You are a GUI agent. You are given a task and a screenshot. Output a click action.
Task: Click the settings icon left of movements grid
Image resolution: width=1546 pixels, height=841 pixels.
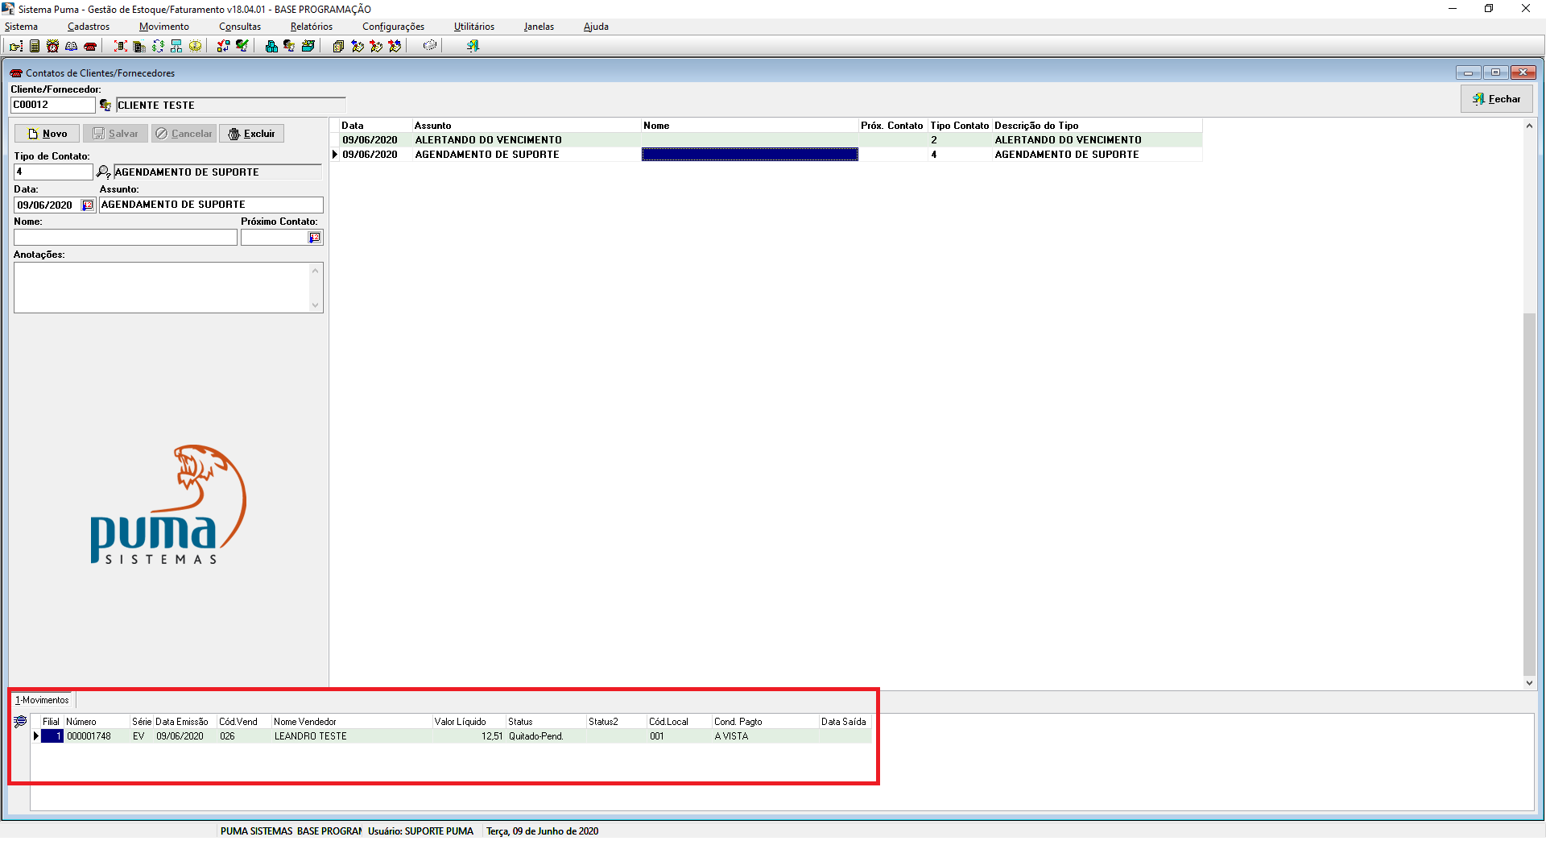tap(20, 722)
